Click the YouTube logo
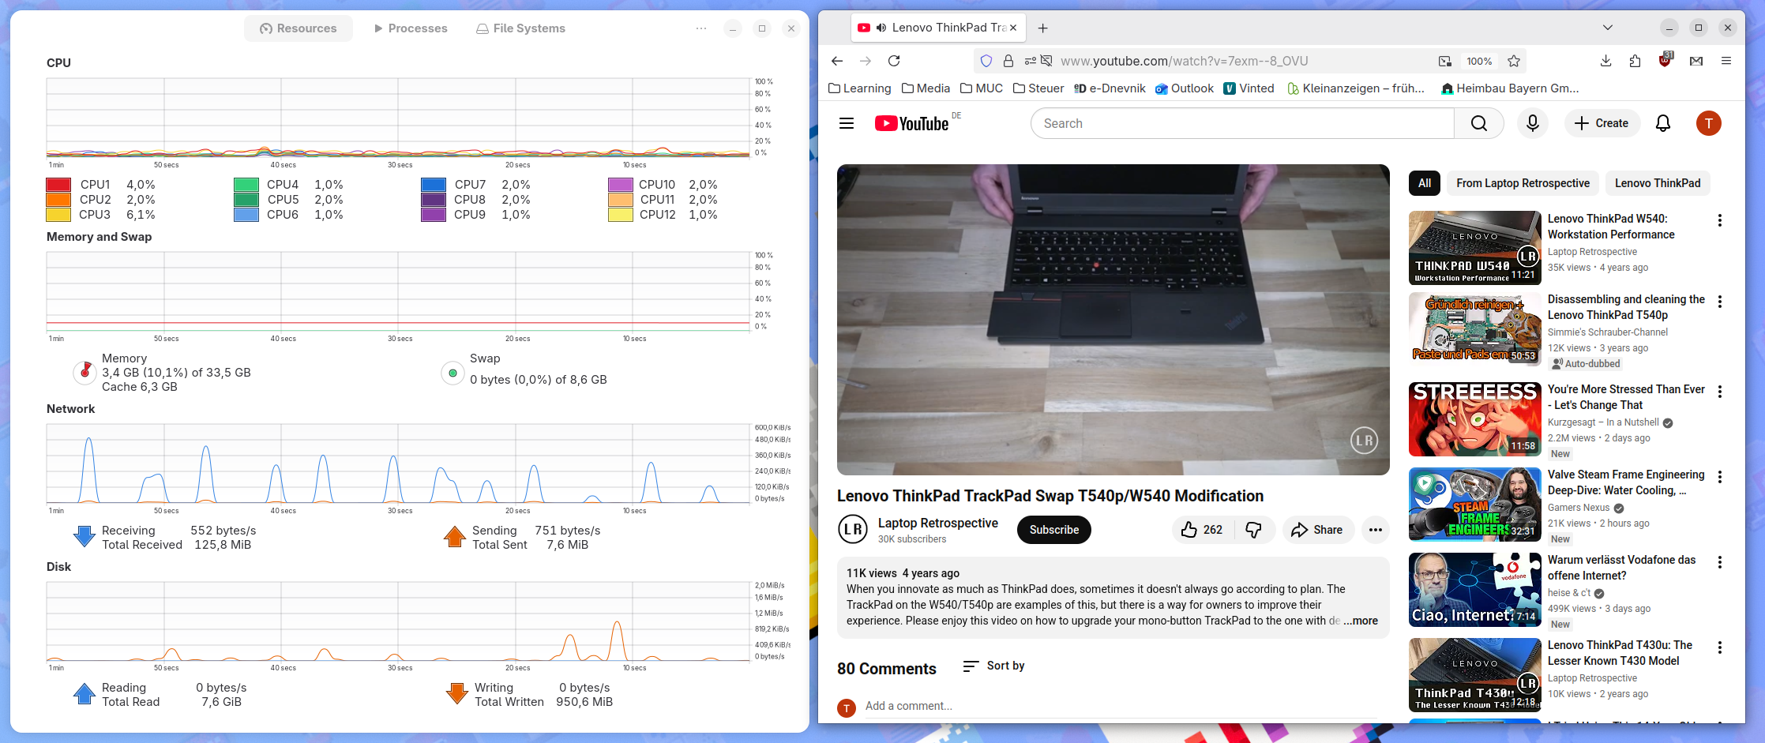Viewport: 1765px width, 743px height. tap(912, 123)
